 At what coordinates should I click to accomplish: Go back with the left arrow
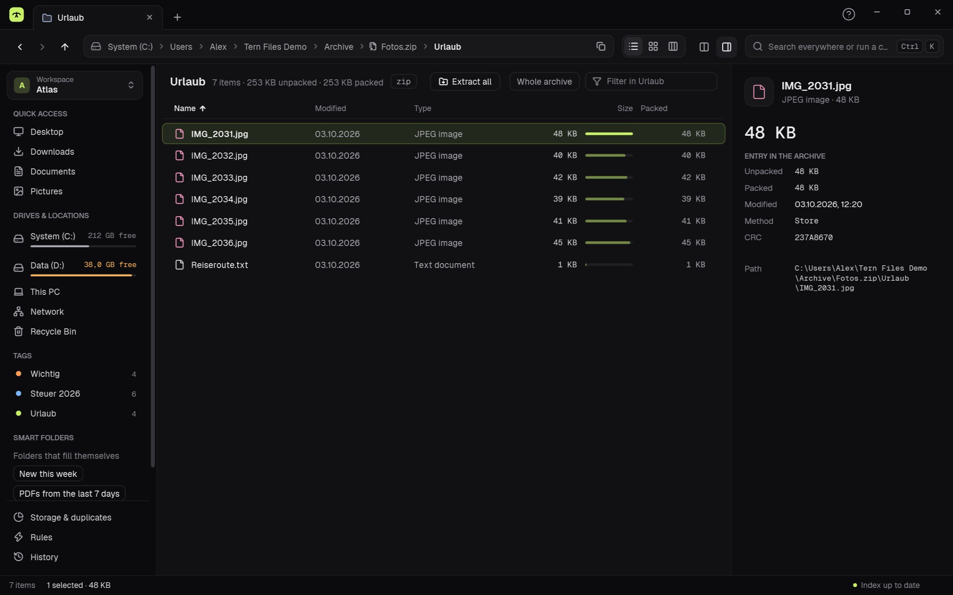20,47
